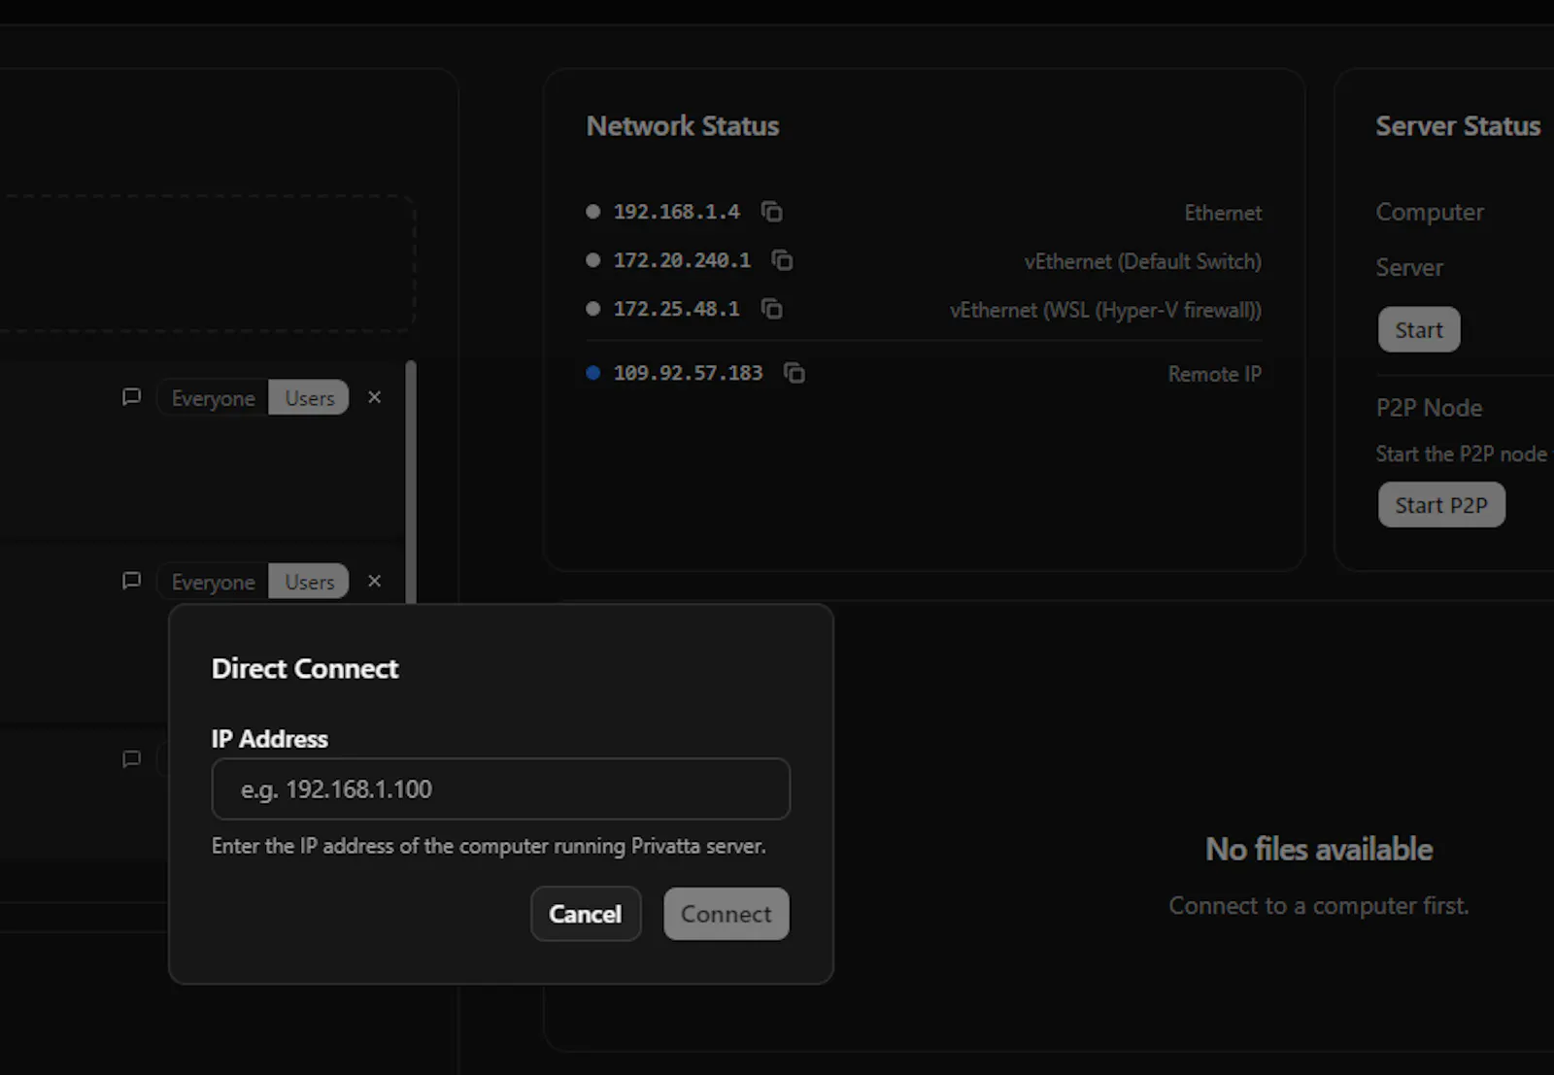Click the 109.92.57.183 address text

688,373
